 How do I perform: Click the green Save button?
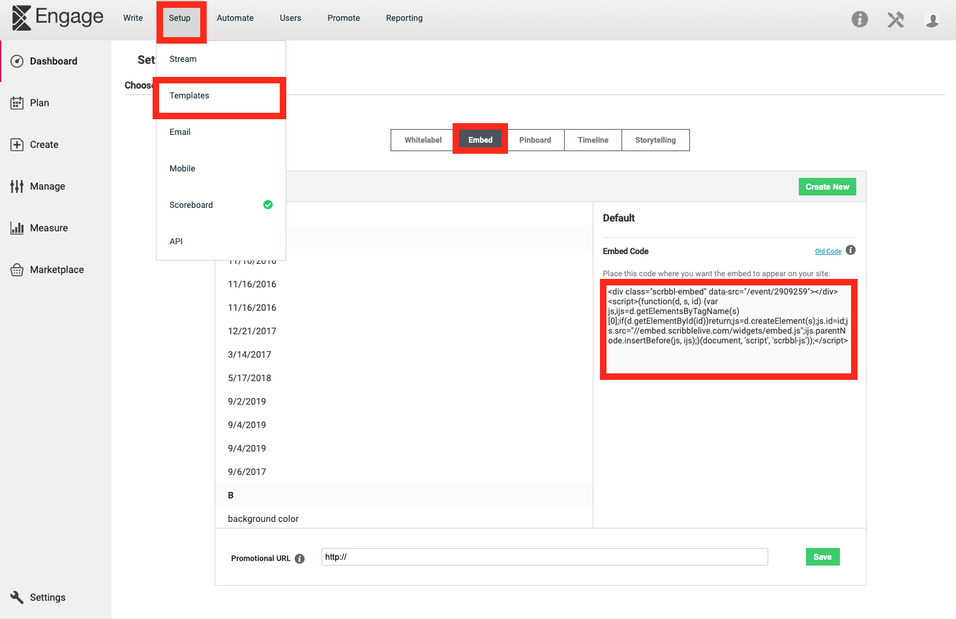pos(823,557)
